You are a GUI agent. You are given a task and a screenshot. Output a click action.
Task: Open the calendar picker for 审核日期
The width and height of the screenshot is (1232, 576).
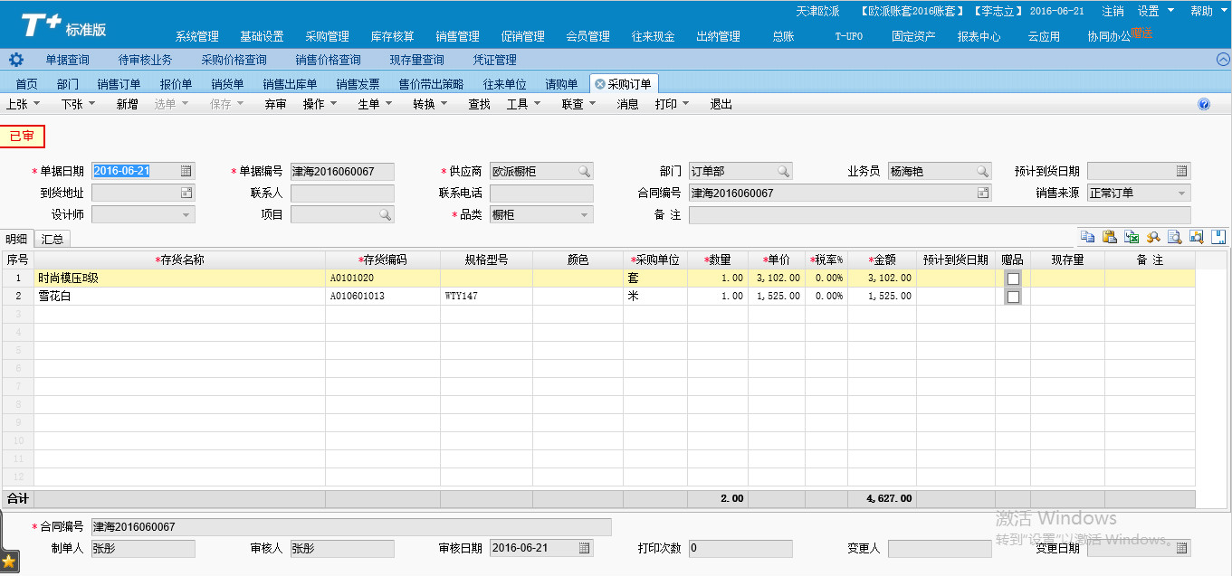tap(584, 548)
